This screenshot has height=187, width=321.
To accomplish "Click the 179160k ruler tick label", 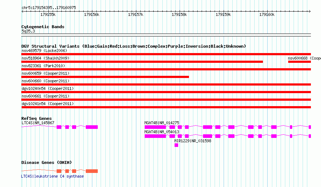I will pos(267,14).
